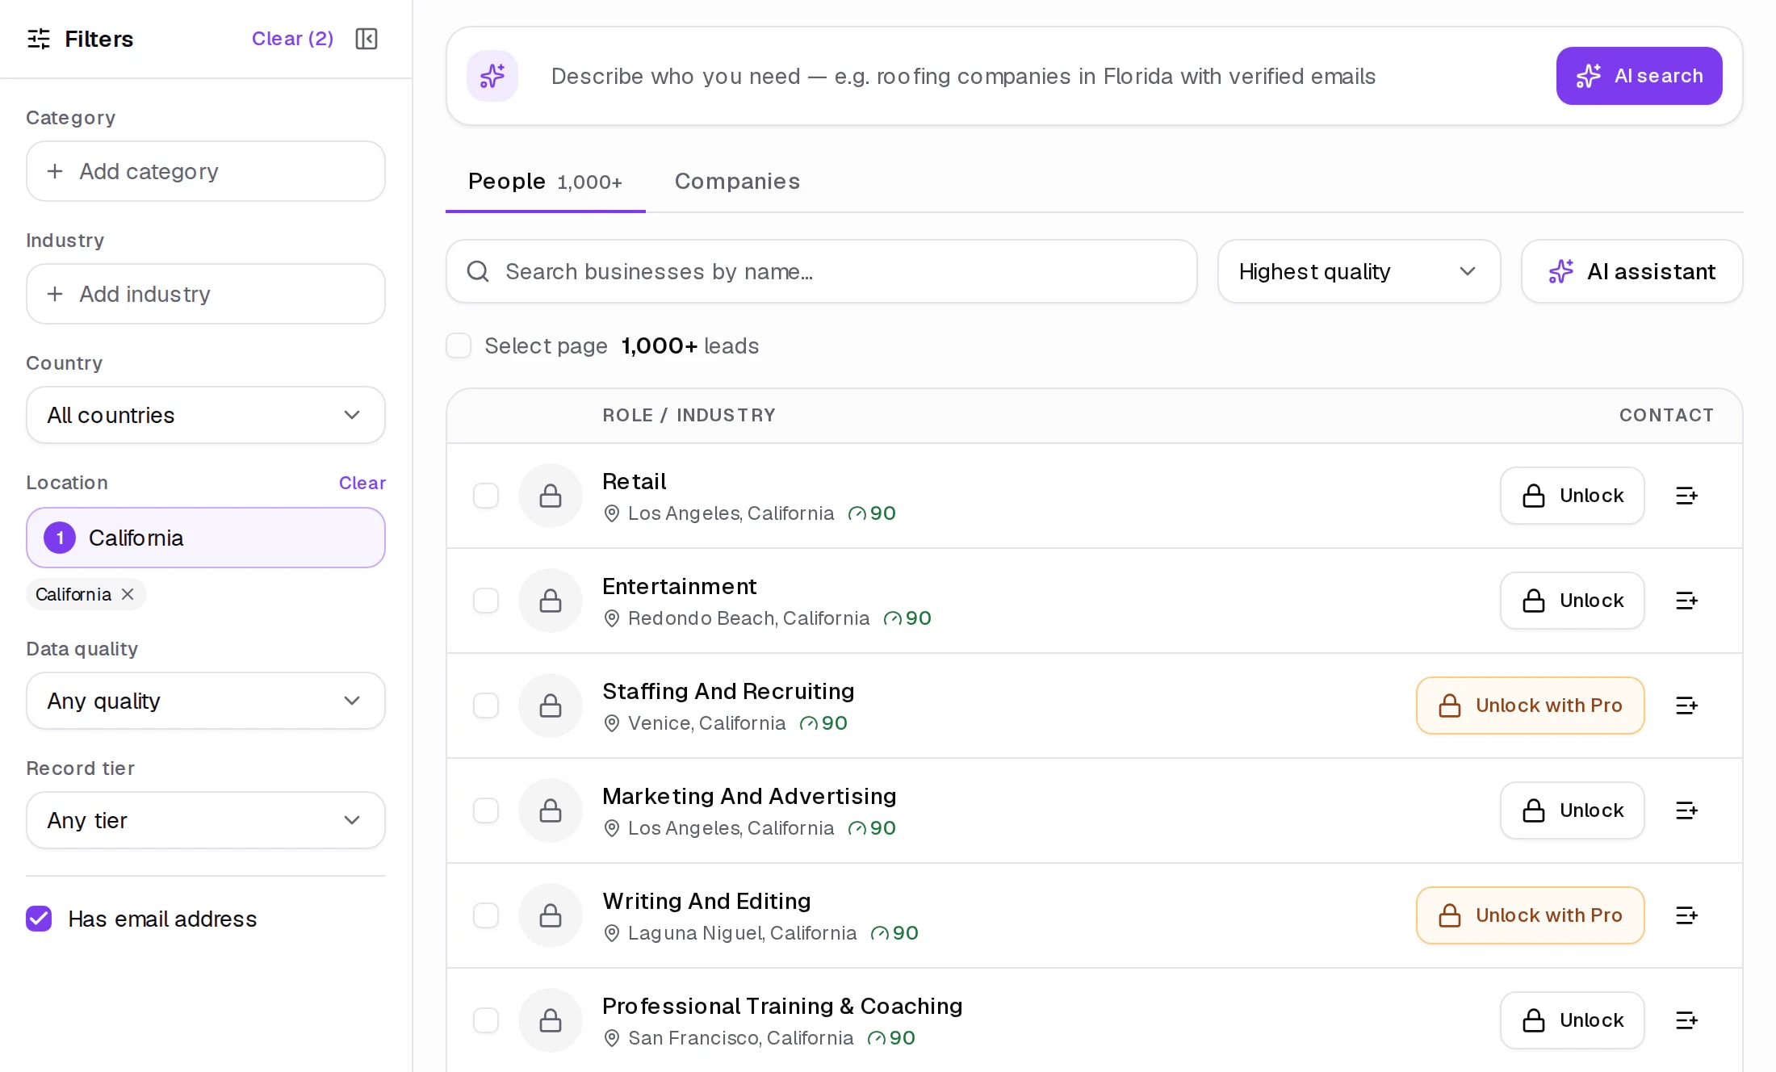Click lock avatar of Staffing And Recruiting

(551, 706)
